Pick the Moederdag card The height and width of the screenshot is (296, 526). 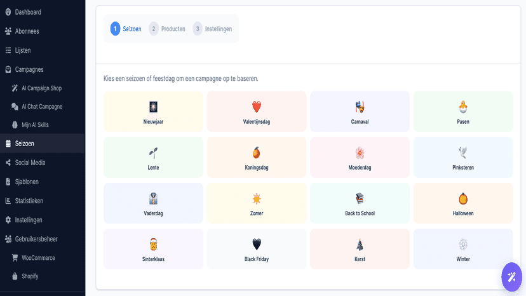[x=360, y=157]
